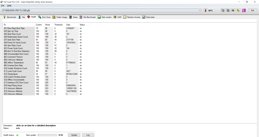Open the File Benchmark tab
The width and height of the screenshot is (259, 137).
coord(88,17)
